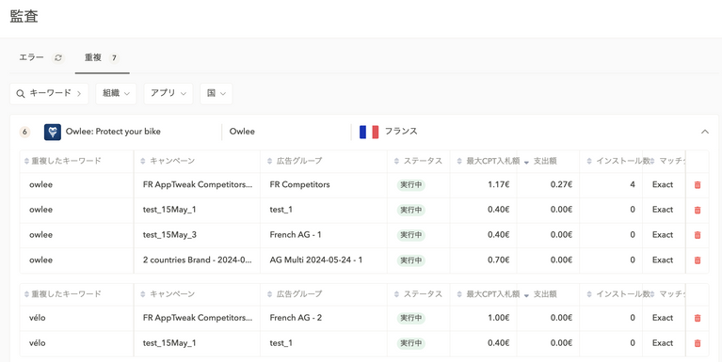Click ad group AG Multi 2024-05-24 - 1
Viewport: 722px width, 362px height.
click(316, 260)
